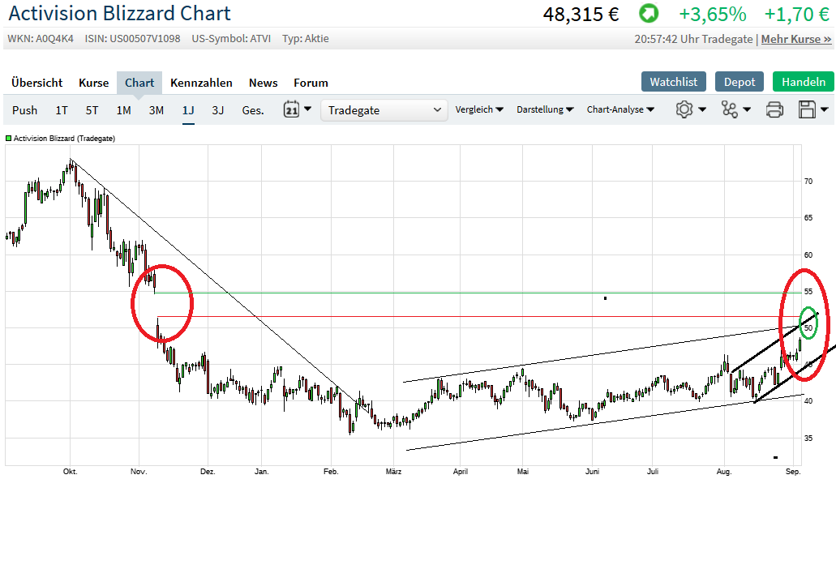Viewport: 836px width, 569px height.
Task: Click the green Handeln button
Action: 804,82
